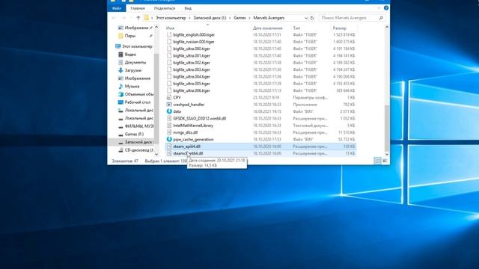Select file bigfile_ultra.001.tiger
The width and height of the screenshot is (479, 269).
coord(192,56)
